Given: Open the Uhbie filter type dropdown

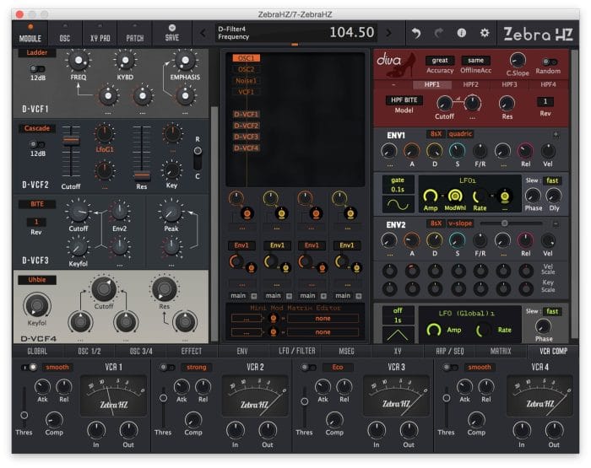Looking at the screenshot, I should pos(37,280).
